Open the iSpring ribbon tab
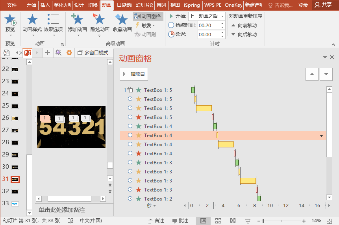Viewport: 339px width, 225px height. coord(192,5)
